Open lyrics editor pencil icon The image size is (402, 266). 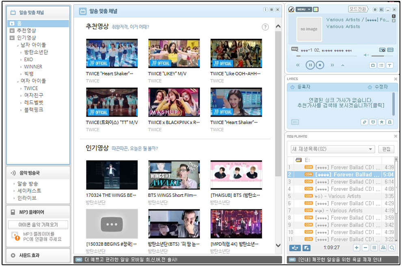coord(364,122)
